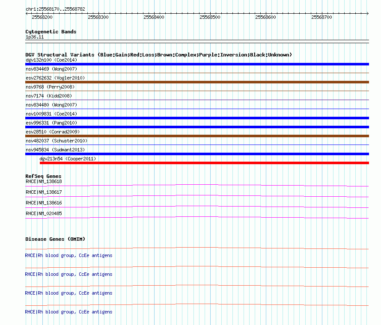Viewport: 381px width, 325px height.
Task: Open variant dgv213n54 (Cooper2011)
Action: tap(68, 159)
